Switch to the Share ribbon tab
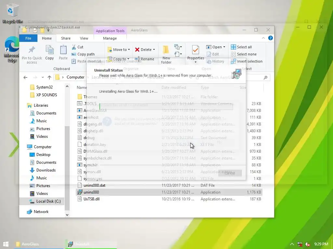 click(66, 38)
